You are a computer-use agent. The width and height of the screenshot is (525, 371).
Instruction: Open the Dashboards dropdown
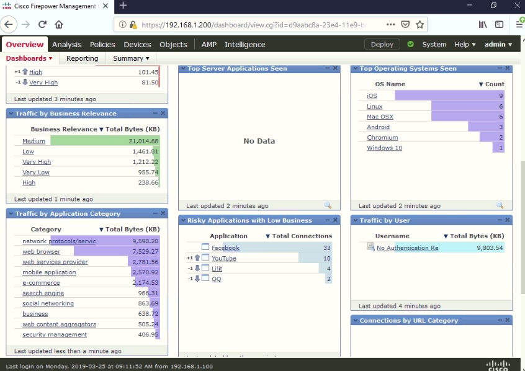[x=29, y=58]
